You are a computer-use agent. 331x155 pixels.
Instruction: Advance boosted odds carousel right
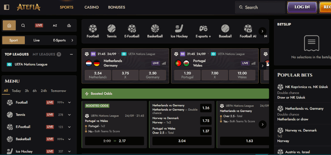[x=262, y=124]
